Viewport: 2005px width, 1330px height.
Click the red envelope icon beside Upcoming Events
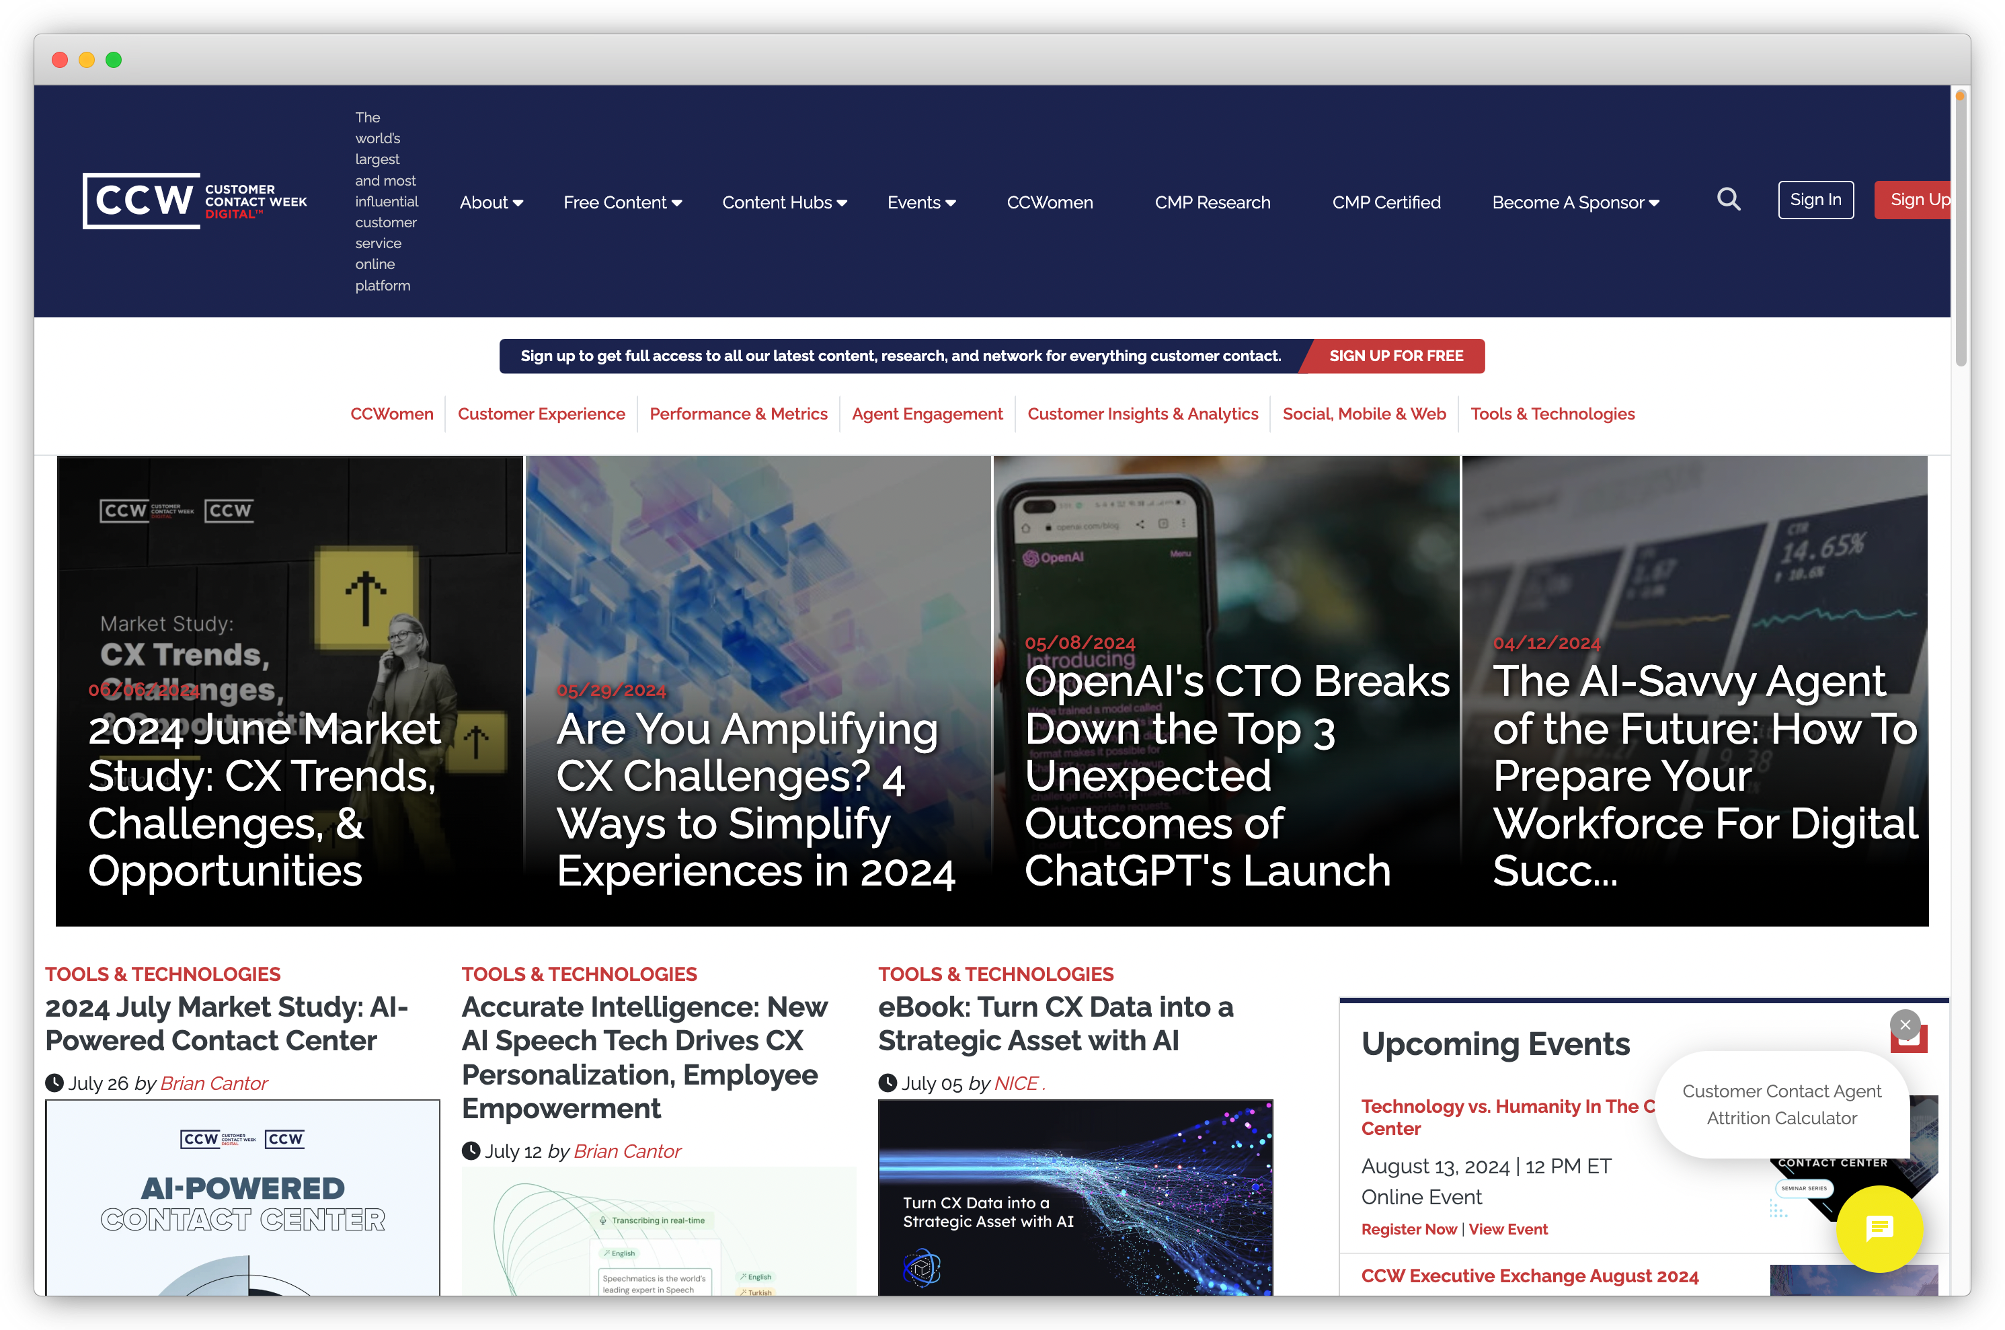(1910, 1042)
